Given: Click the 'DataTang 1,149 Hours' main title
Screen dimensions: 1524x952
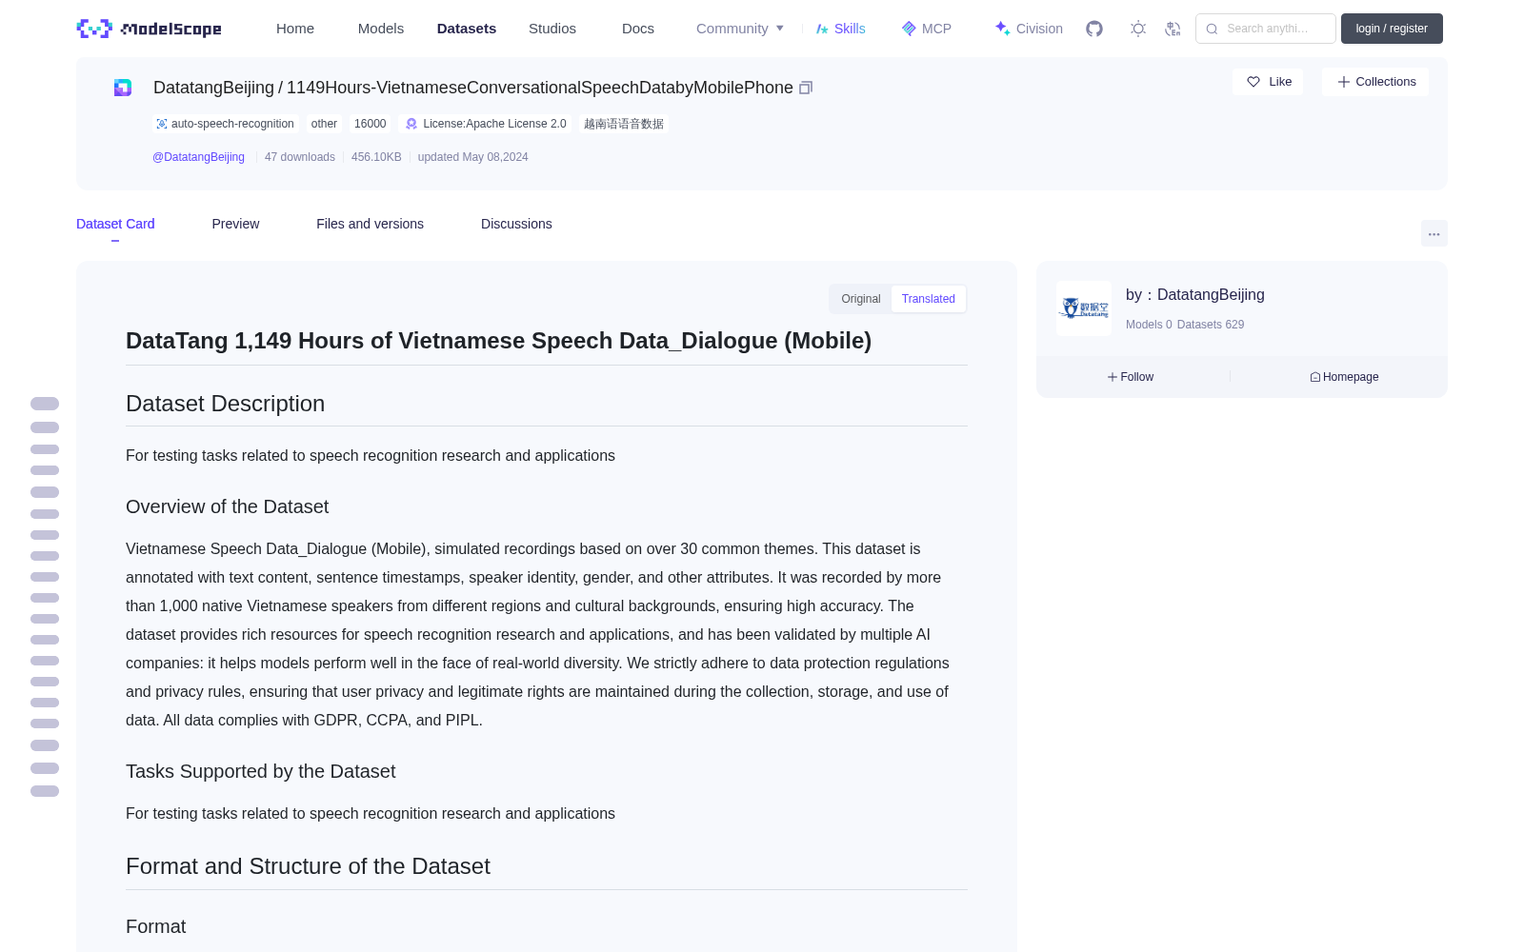Looking at the screenshot, I should pos(498,341).
